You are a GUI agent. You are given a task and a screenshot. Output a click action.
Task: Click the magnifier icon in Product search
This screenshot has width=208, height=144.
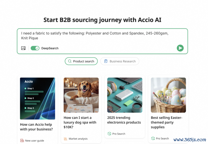click(x=70, y=61)
